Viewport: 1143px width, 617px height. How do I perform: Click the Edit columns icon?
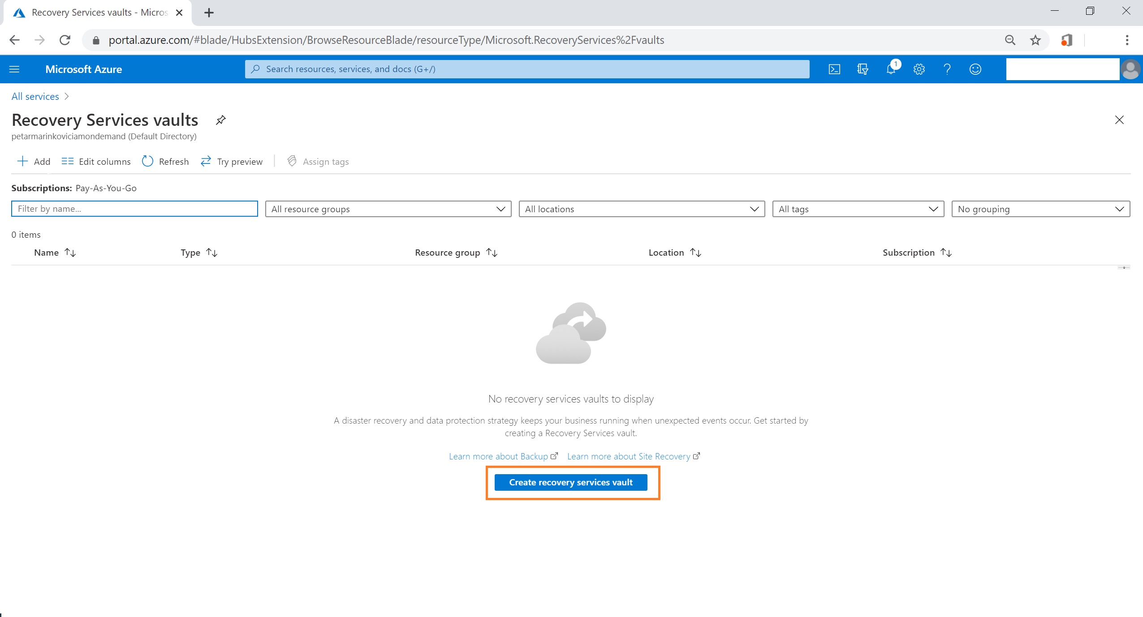[67, 161]
